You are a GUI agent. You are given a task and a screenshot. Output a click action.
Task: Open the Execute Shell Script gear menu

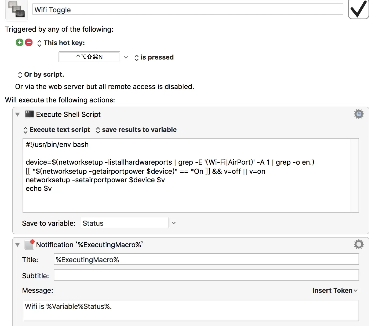click(x=359, y=114)
